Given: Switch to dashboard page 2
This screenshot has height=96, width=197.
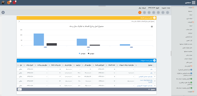Looking at the screenshot, I should [163, 12].
